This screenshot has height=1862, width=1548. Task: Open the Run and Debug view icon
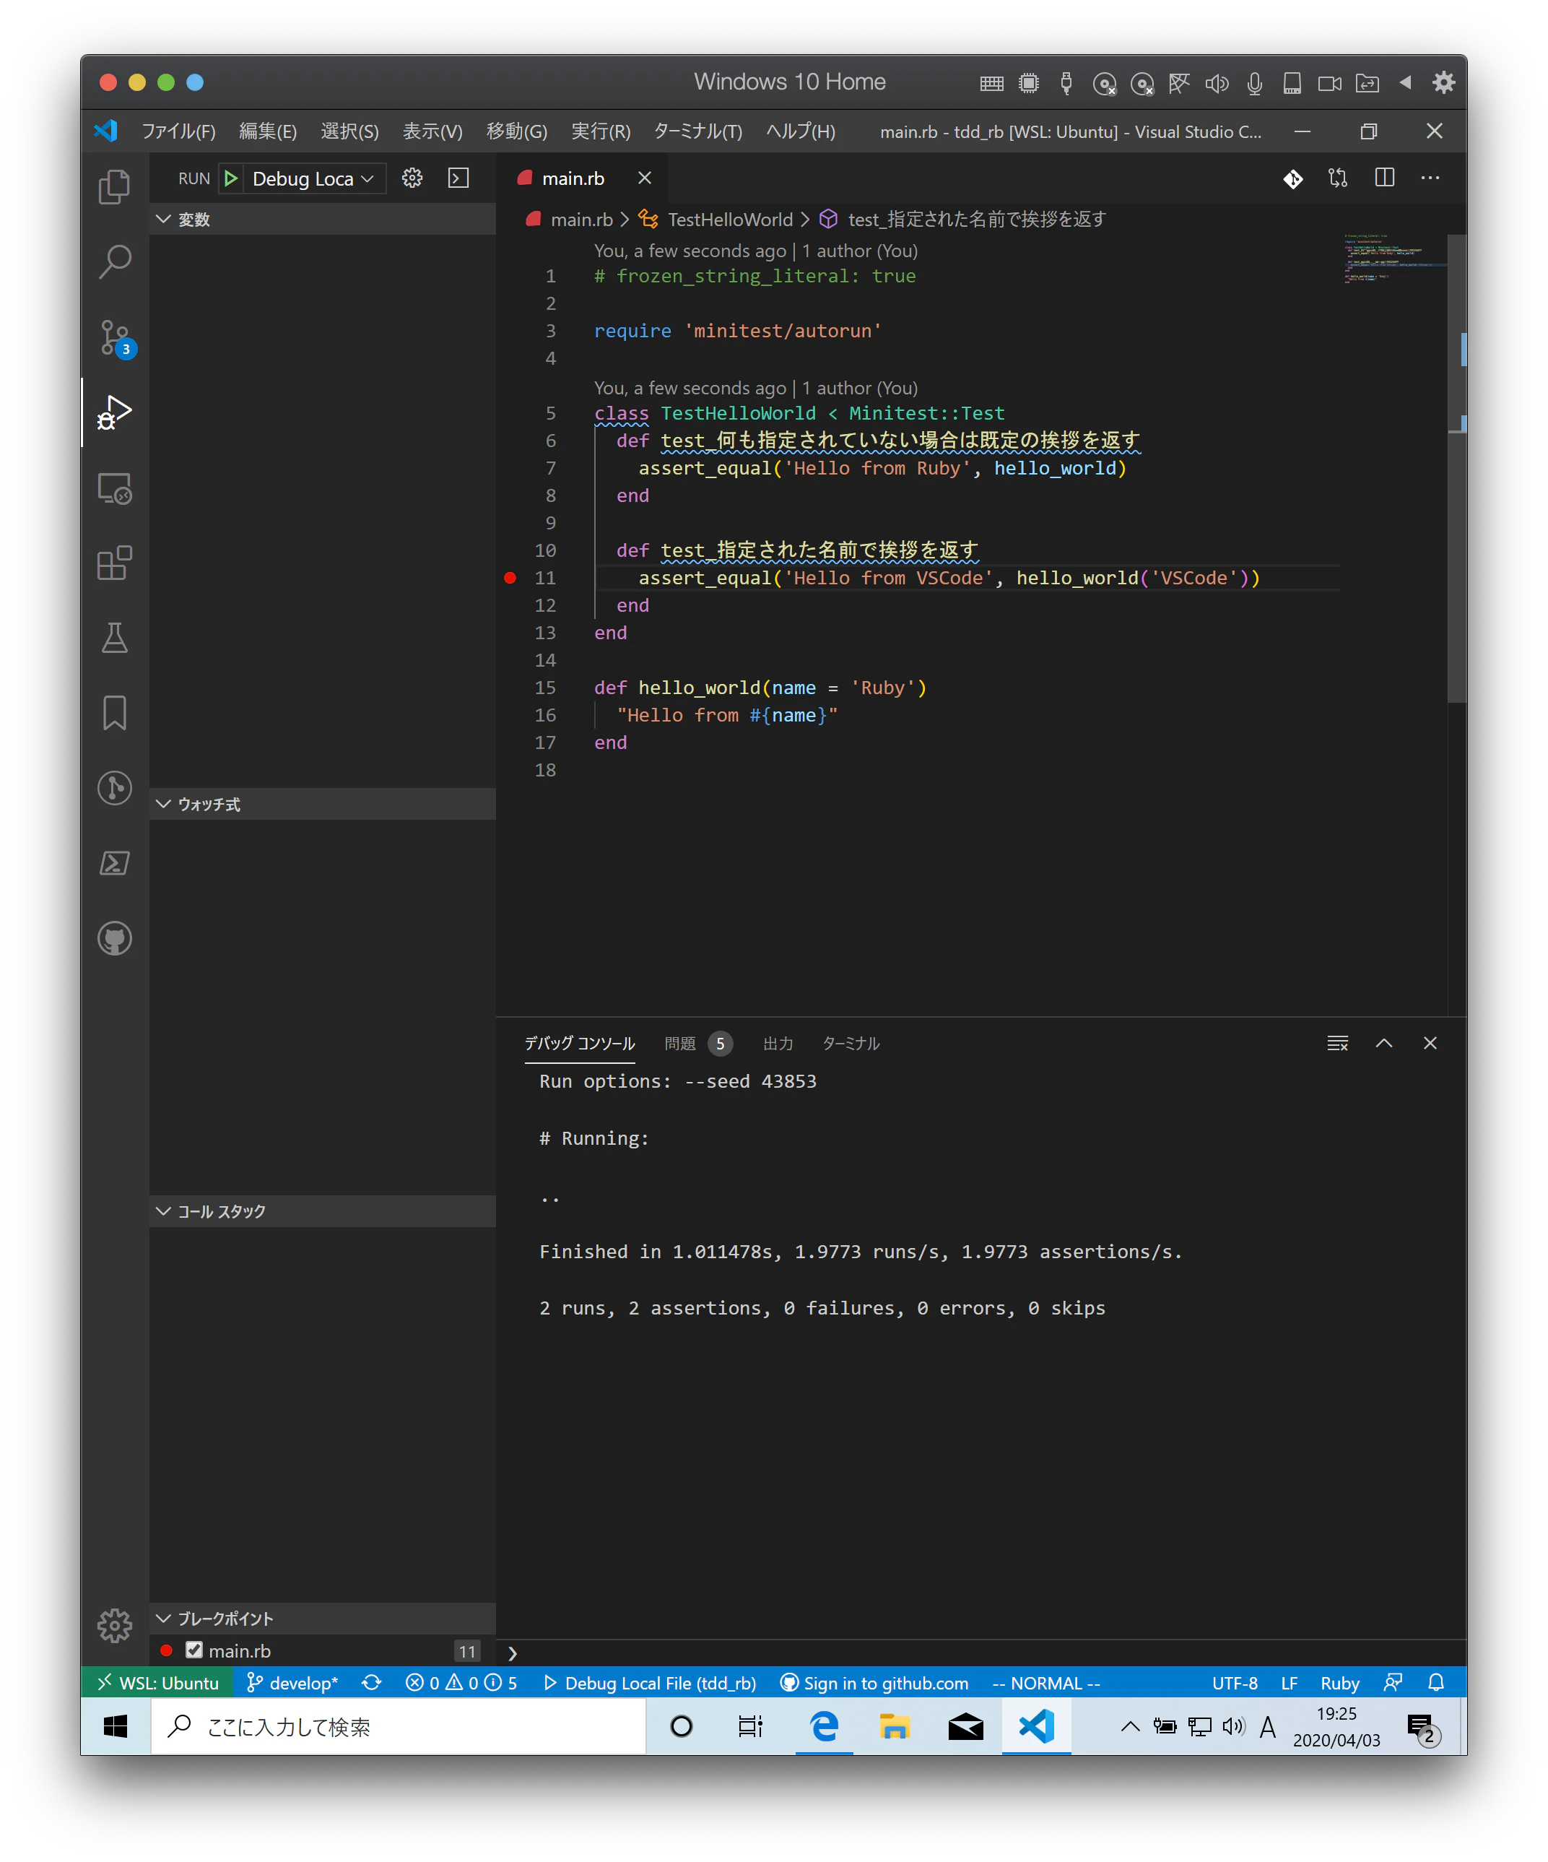pos(114,412)
